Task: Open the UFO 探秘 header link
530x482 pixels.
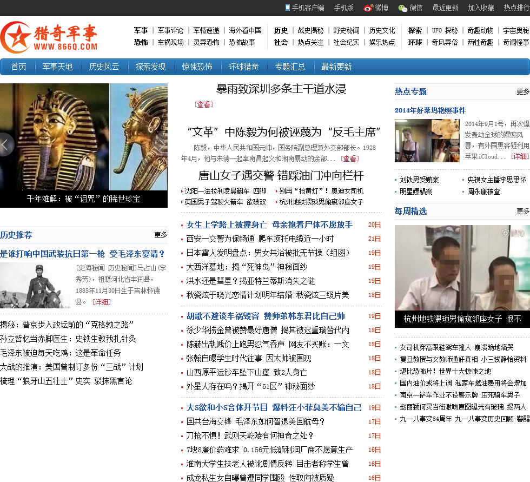Action: point(445,30)
